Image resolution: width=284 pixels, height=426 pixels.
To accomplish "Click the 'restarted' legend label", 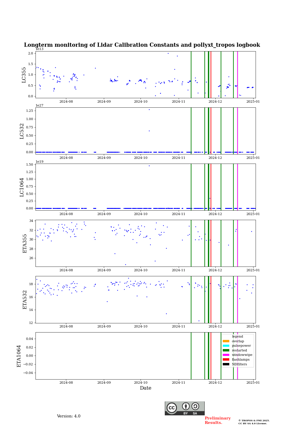I will [239, 350].
